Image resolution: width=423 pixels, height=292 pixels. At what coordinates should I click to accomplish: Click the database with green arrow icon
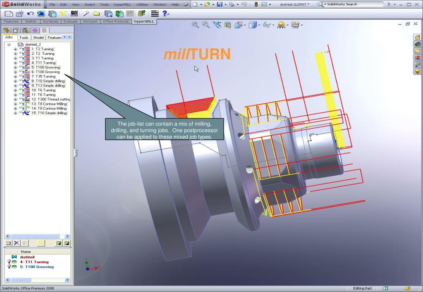[x=142, y=14]
